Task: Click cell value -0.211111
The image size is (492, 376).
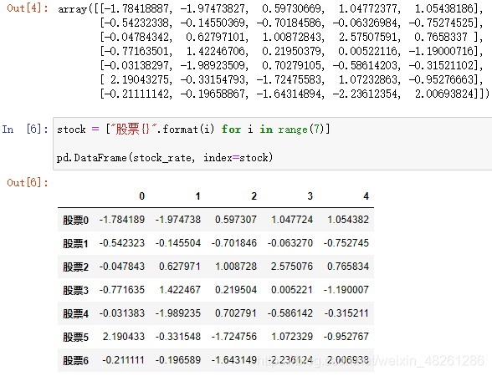Action: [123, 360]
